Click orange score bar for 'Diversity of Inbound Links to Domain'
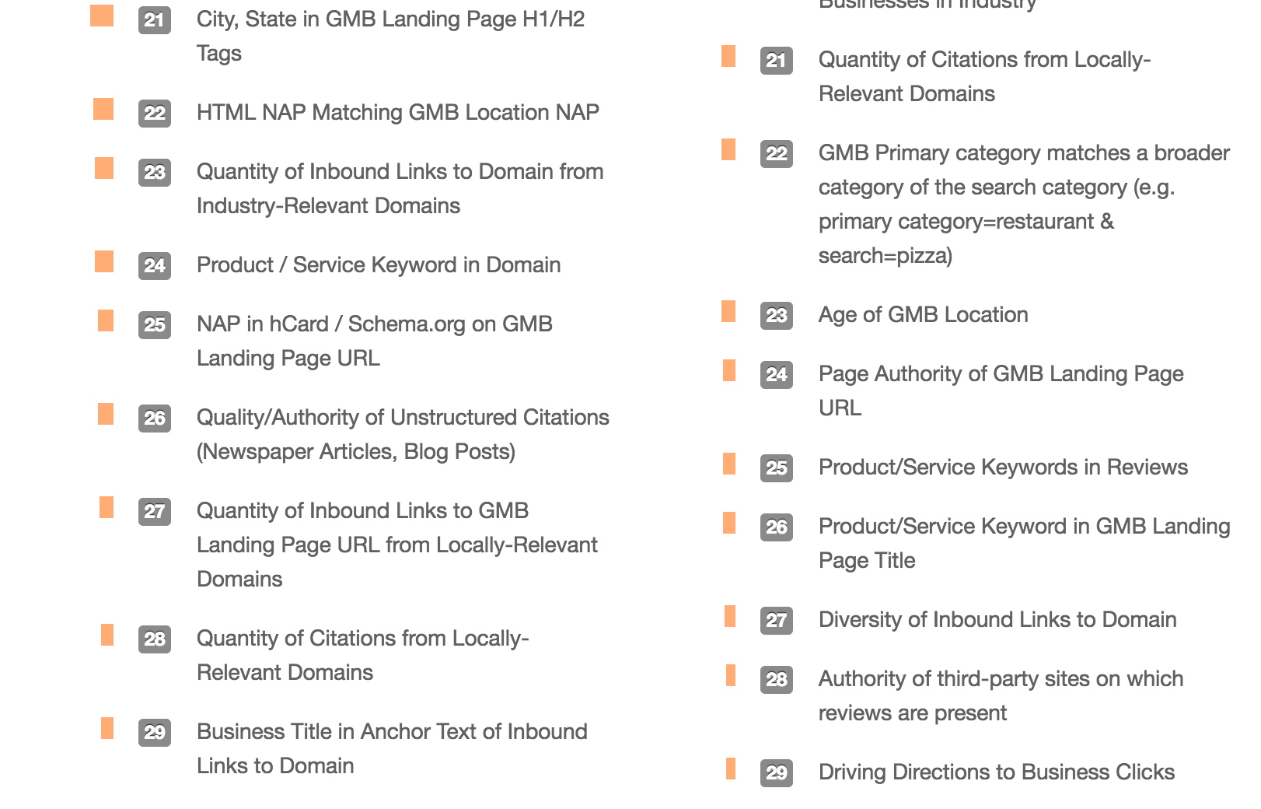This screenshot has width=1261, height=809. pos(730,616)
